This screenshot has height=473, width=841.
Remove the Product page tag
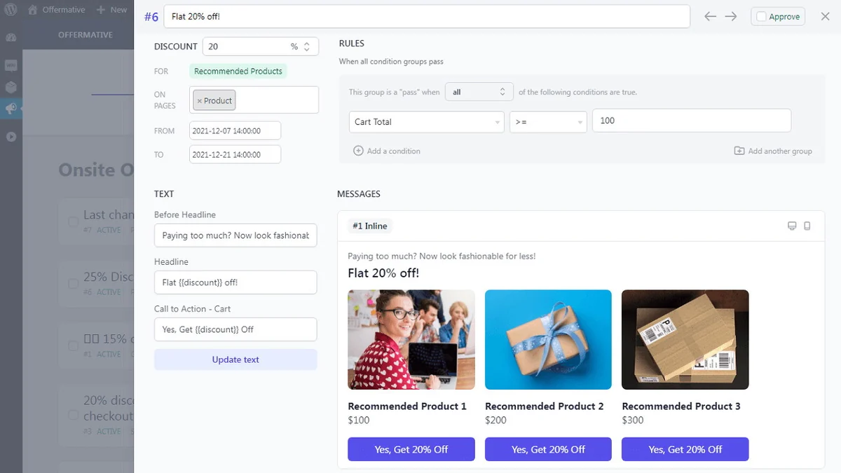point(199,101)
